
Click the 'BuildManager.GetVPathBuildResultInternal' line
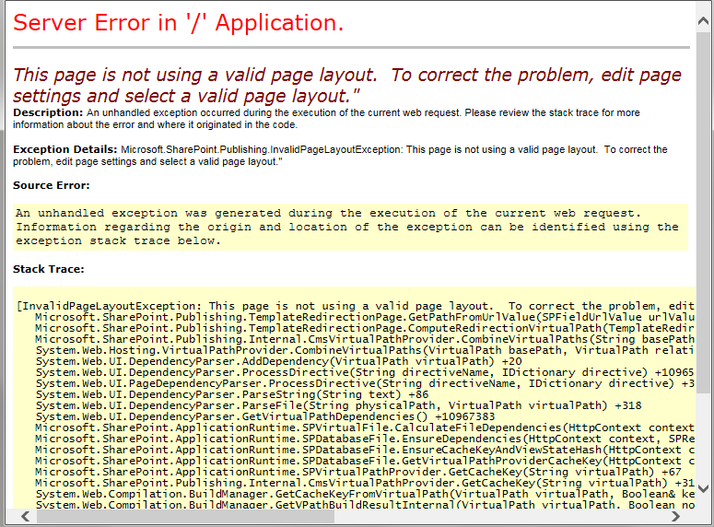coord(365,504)
